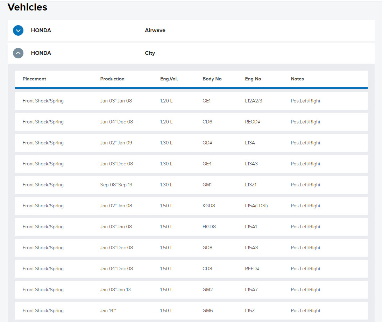Select body number GE1 cell
Image resolution: width=382 pixels, height=322 pixels.
tap(207, 101)
